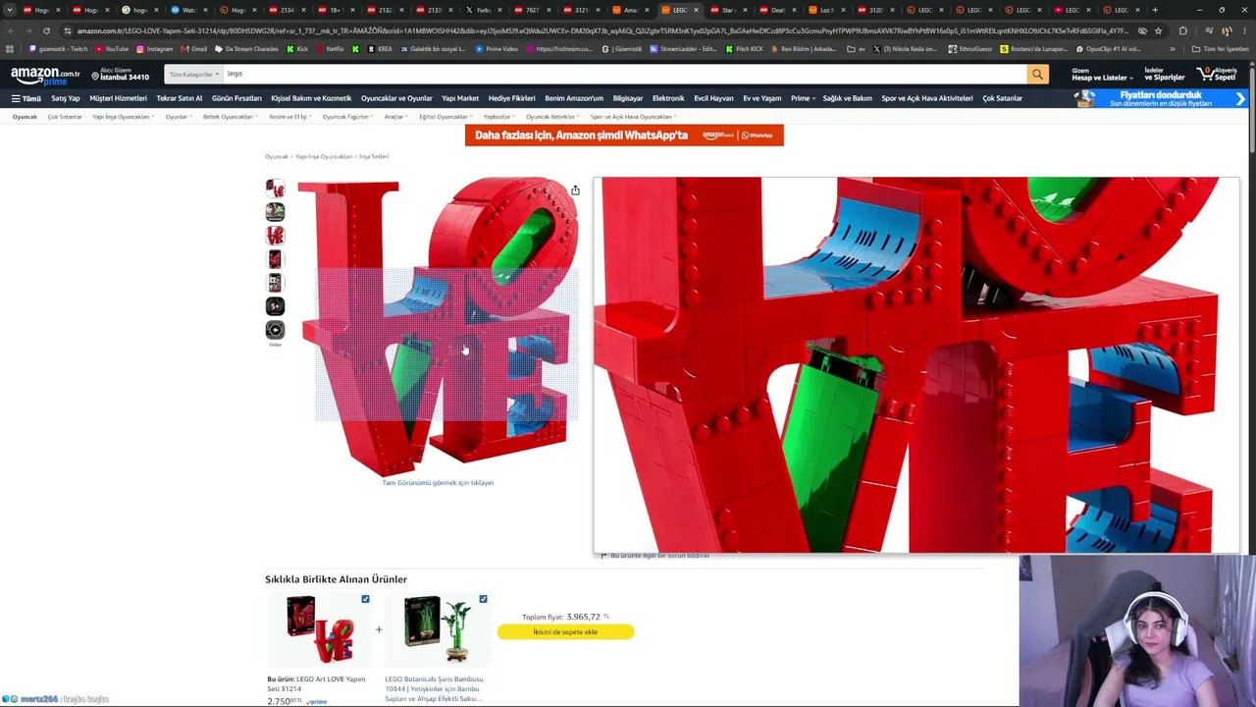Click the 'Sıklıkla Birlikte Alınan Ürünler' heading
The height and width of the screenshot is (707, 1256).
tap(336, 579)
